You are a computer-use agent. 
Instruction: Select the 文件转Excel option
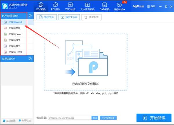pos(15,34)
